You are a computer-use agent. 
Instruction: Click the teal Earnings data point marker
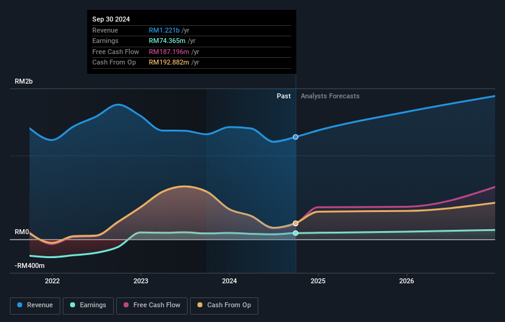(295, 233)
